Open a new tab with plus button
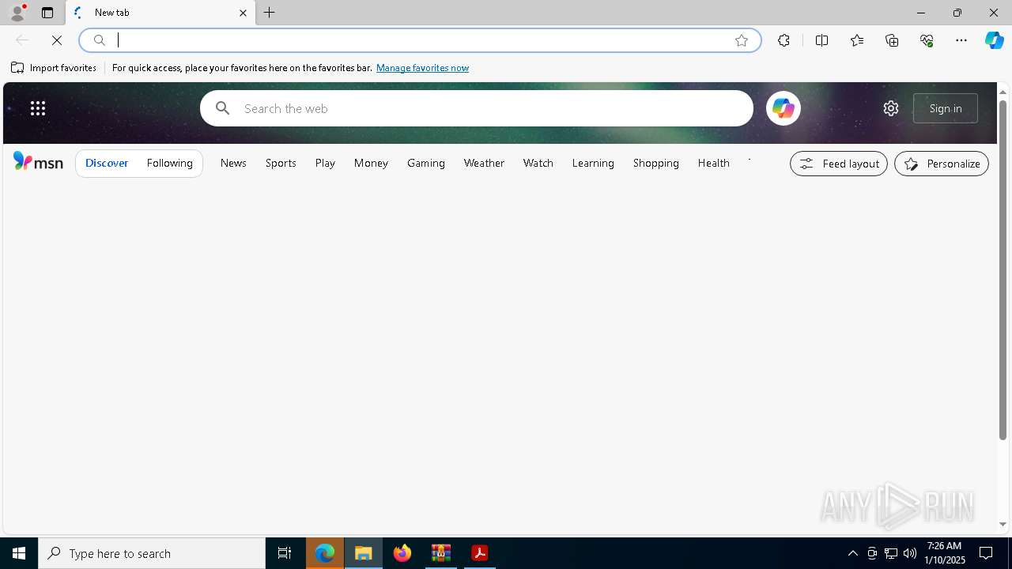Screen dimensions: 1012x569 (270, 13)
